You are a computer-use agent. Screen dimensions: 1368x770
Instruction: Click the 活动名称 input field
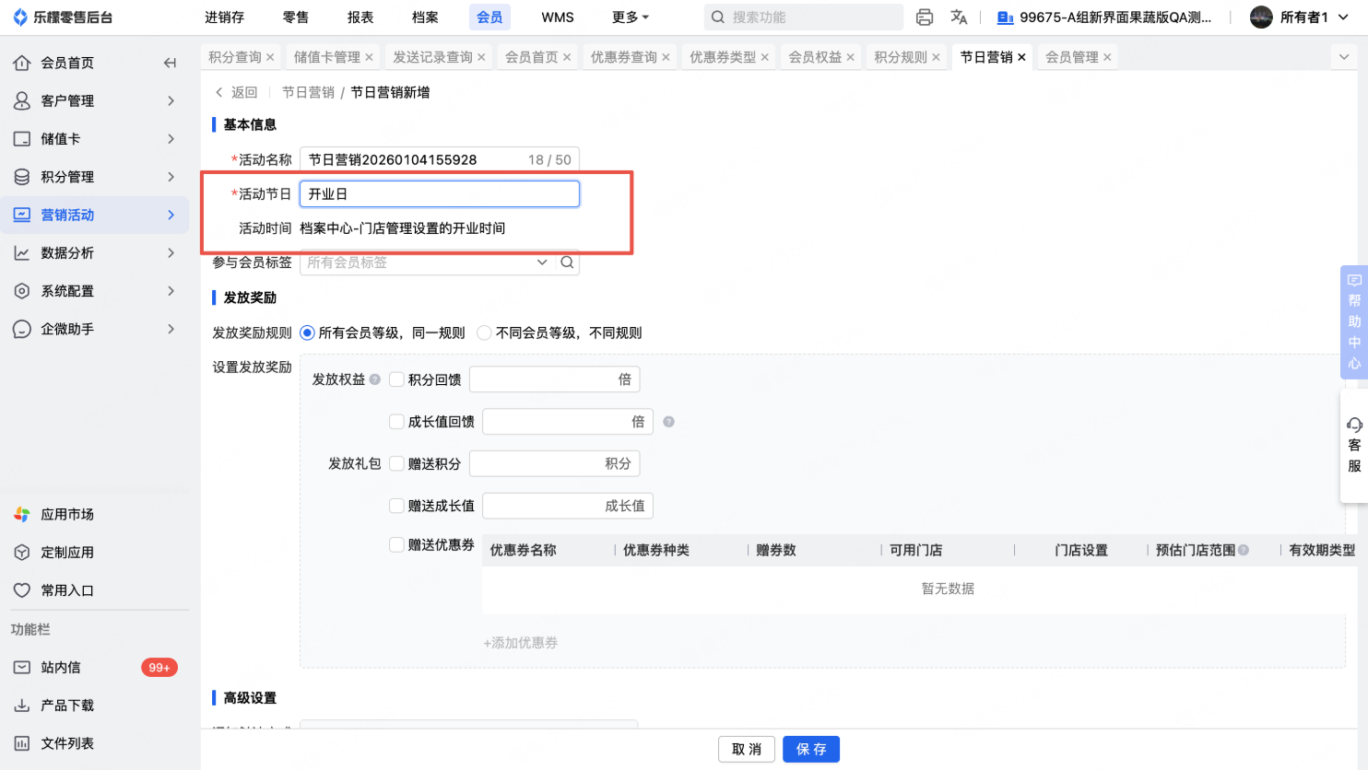coord(440,159)
